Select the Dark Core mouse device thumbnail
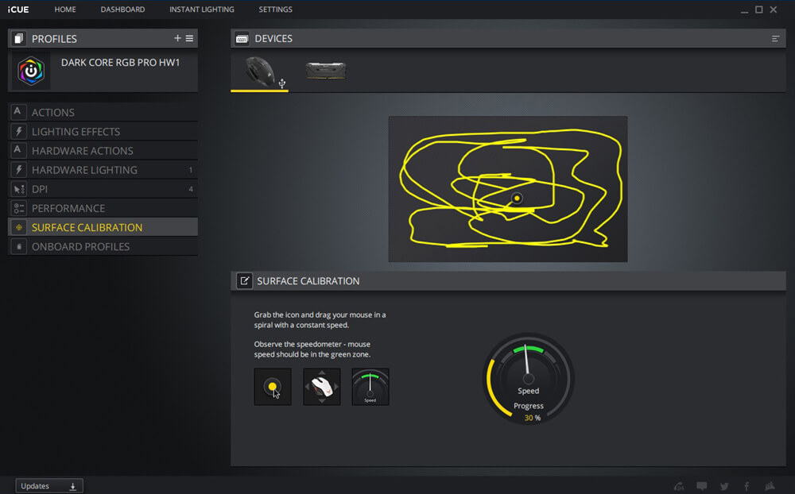This screenshot has height=494, width=795. click(260, 71)
